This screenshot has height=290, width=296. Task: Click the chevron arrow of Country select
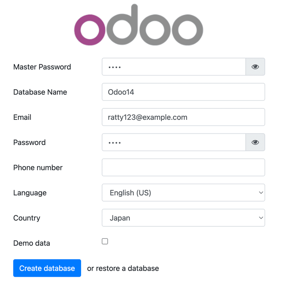(261, 218)
